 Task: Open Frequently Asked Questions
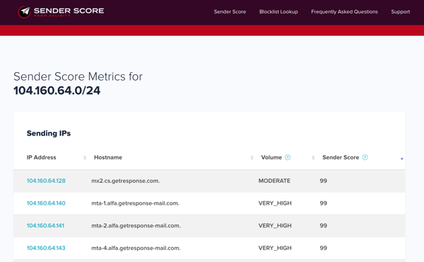(x=344, y=12)
